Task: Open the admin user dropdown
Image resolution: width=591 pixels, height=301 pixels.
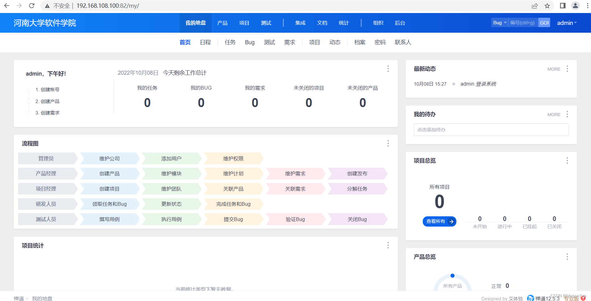Action: (x=567, y=23)
